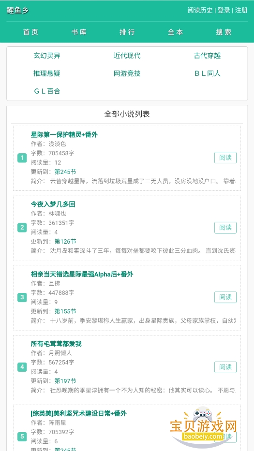Open the 首页 navigation tab
This screenshot has width=254, height=451.
(30, 32)
